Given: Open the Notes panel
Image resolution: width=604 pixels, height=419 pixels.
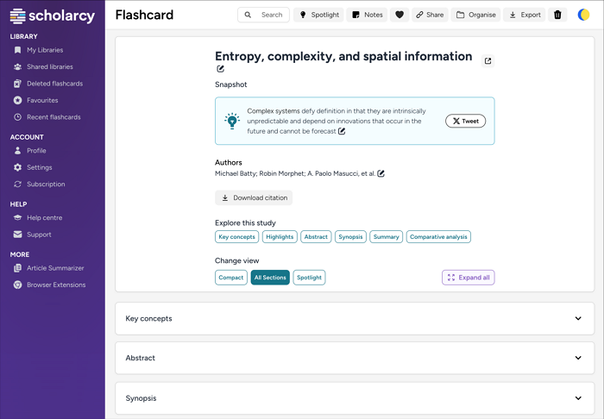Looking at the screenshot, I should [x=368, y=15].
